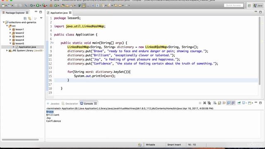Click the Package Explorer horizontal scrollbar
The image size is (265, 149).
point(20,139)
